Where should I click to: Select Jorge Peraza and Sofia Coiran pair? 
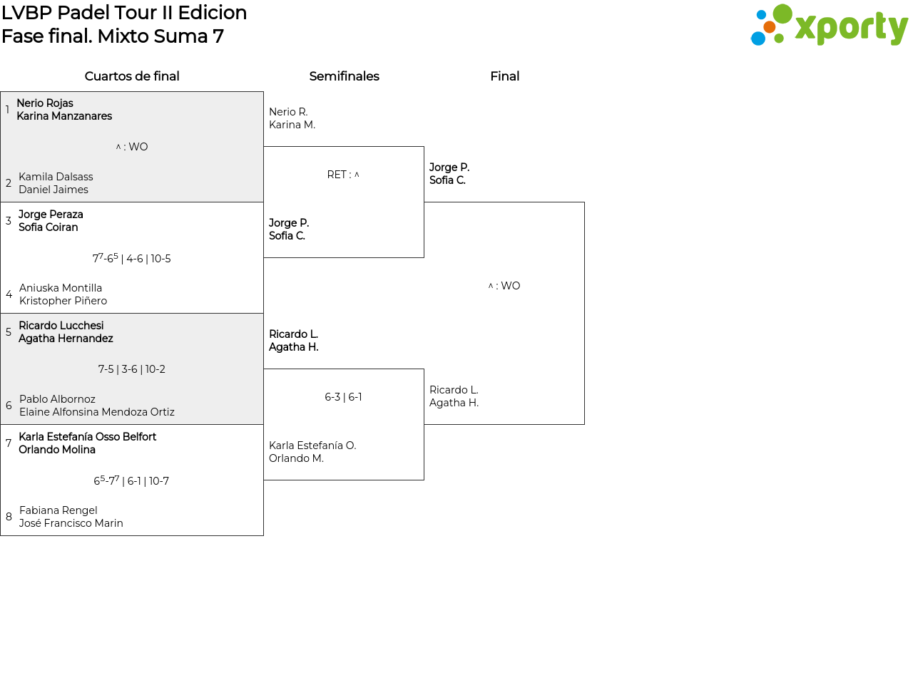(x=51, y=221)
